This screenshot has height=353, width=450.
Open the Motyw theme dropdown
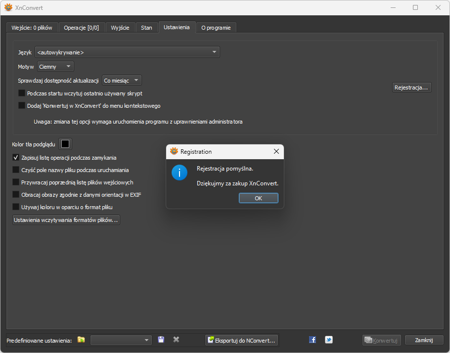click(55, 67)
